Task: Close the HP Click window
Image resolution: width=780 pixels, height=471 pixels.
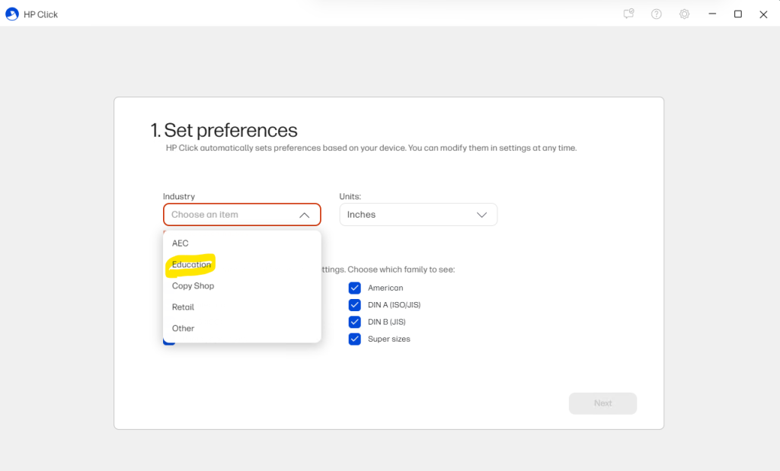Action: click(763, 14)
